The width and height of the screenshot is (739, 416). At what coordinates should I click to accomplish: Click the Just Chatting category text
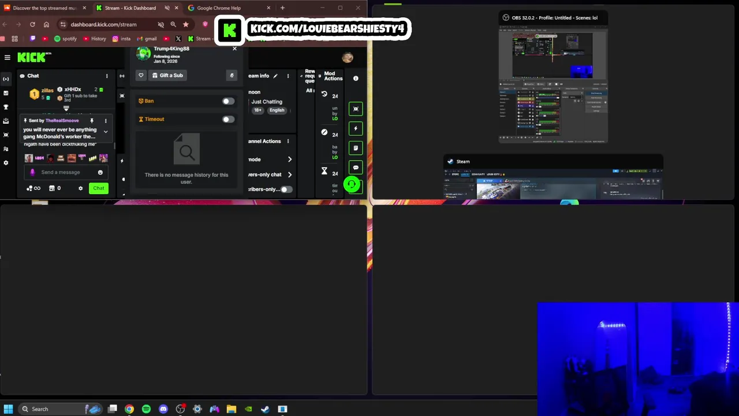[x=267, y=102]
